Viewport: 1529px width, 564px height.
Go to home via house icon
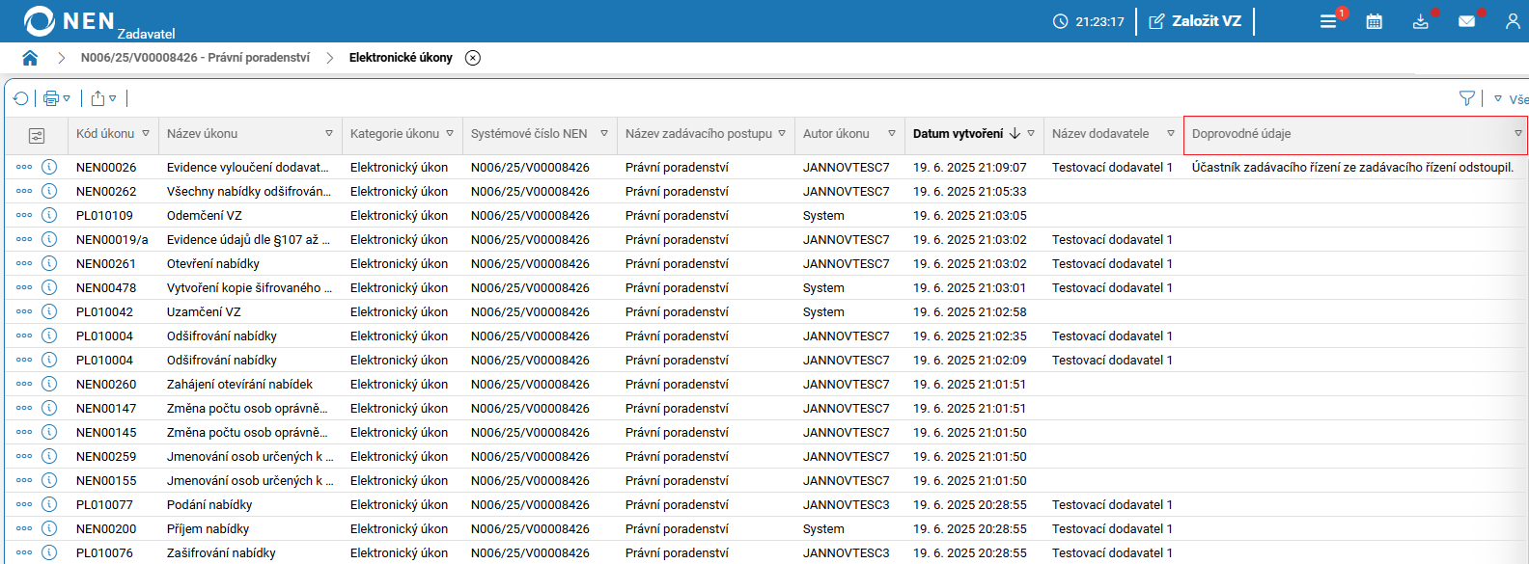[x=30, y=58]
